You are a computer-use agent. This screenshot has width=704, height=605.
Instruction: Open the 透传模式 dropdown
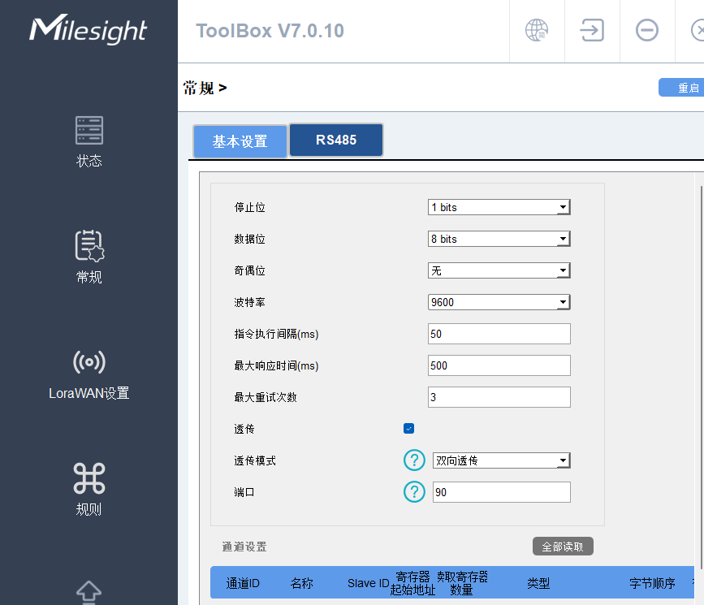coord(502,460)
